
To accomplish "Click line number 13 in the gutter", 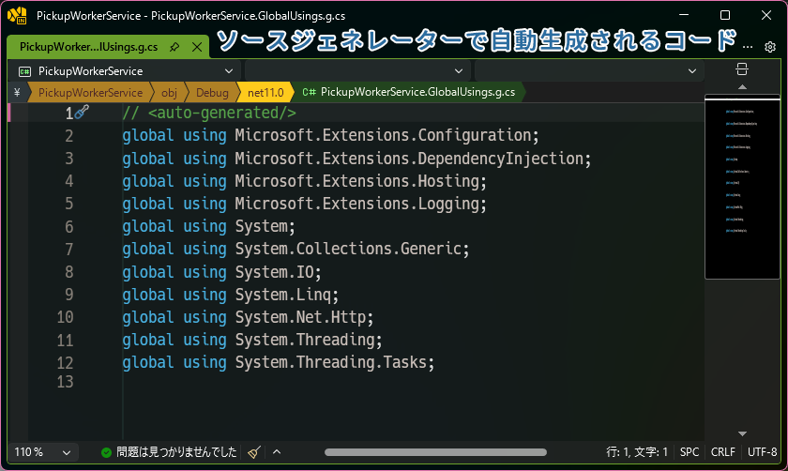I will click(66, 382).
